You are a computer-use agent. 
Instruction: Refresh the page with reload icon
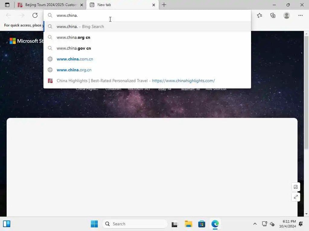coord(35,15)
